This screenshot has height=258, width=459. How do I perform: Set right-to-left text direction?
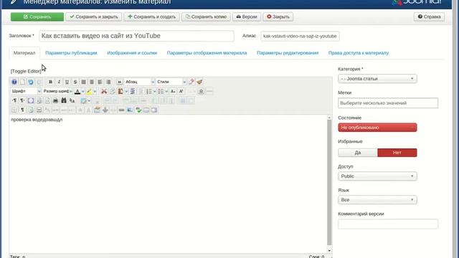coord(22,100)
